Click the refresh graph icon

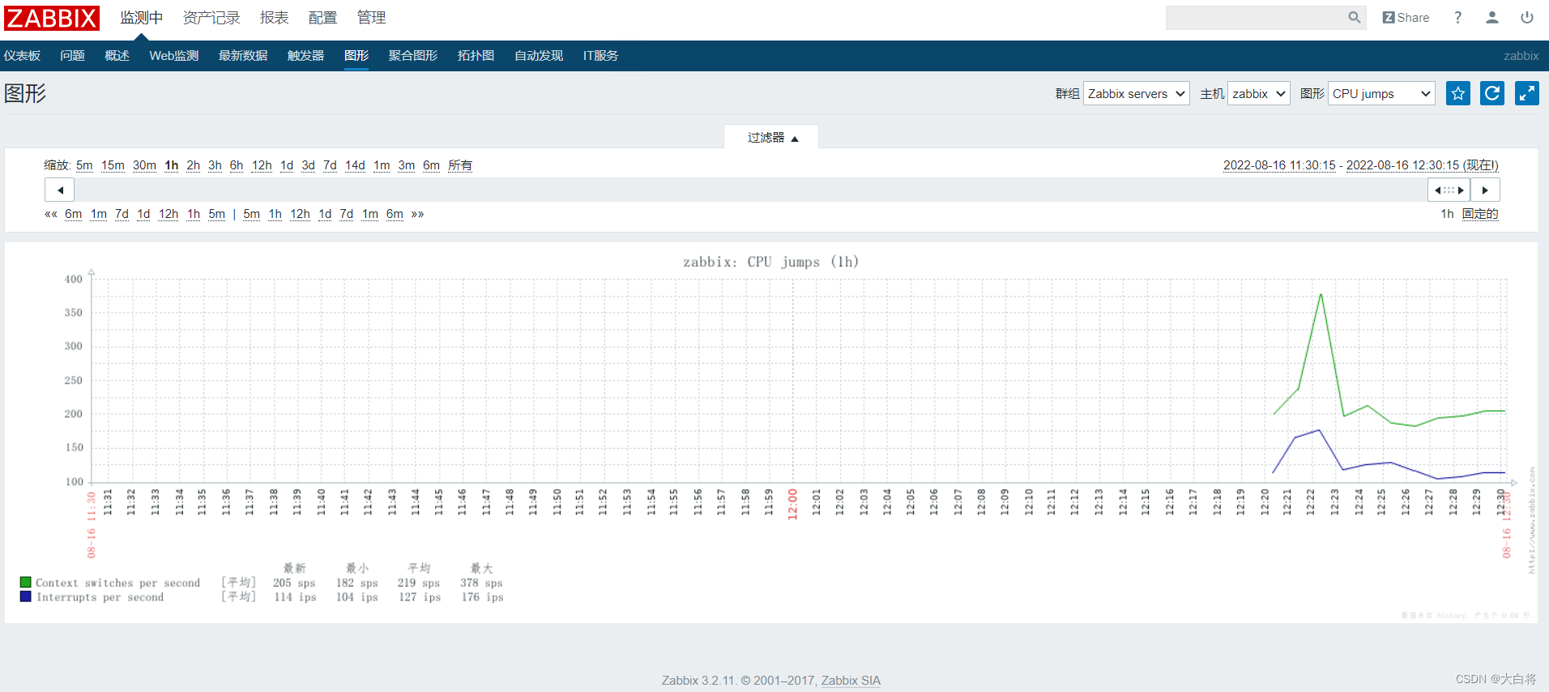tap(1491, 93)
